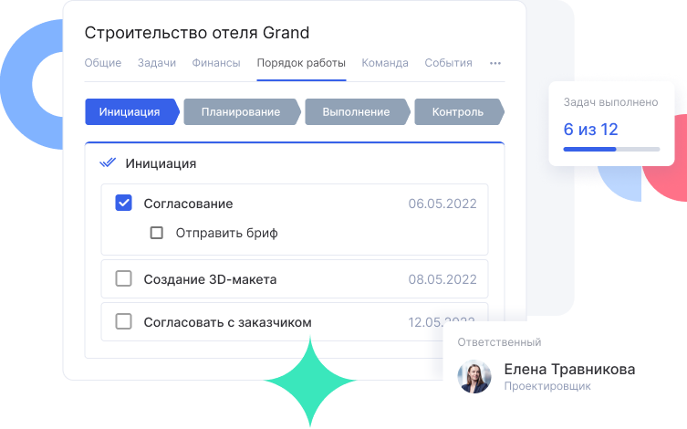Check the Отправить бриф subtask checkbox
Screen dimensions: 687x429
[156, 233]
